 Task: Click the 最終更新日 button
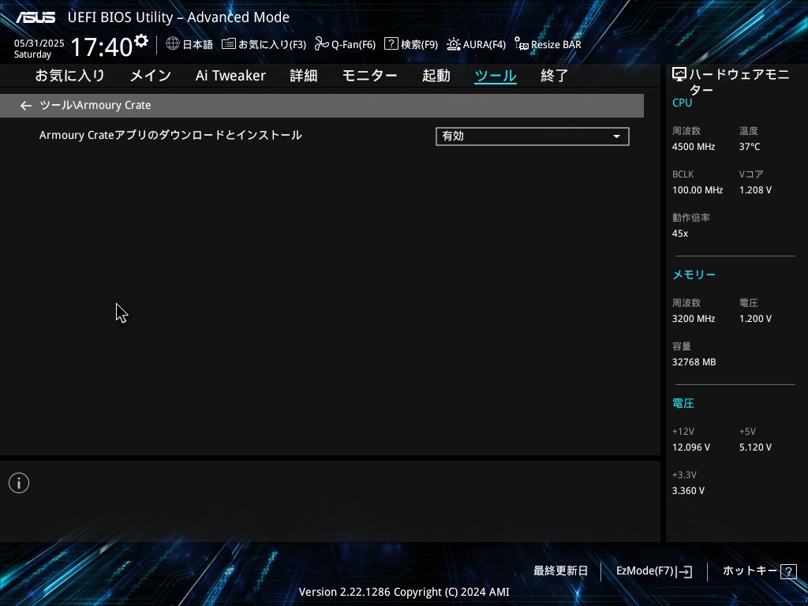(561, 571)
